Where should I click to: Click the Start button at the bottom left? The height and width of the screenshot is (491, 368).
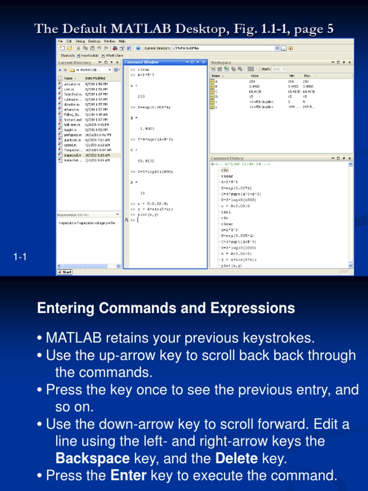[x=65, y=272]
